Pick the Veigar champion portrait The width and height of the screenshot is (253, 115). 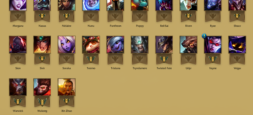[x=237, y=45]
